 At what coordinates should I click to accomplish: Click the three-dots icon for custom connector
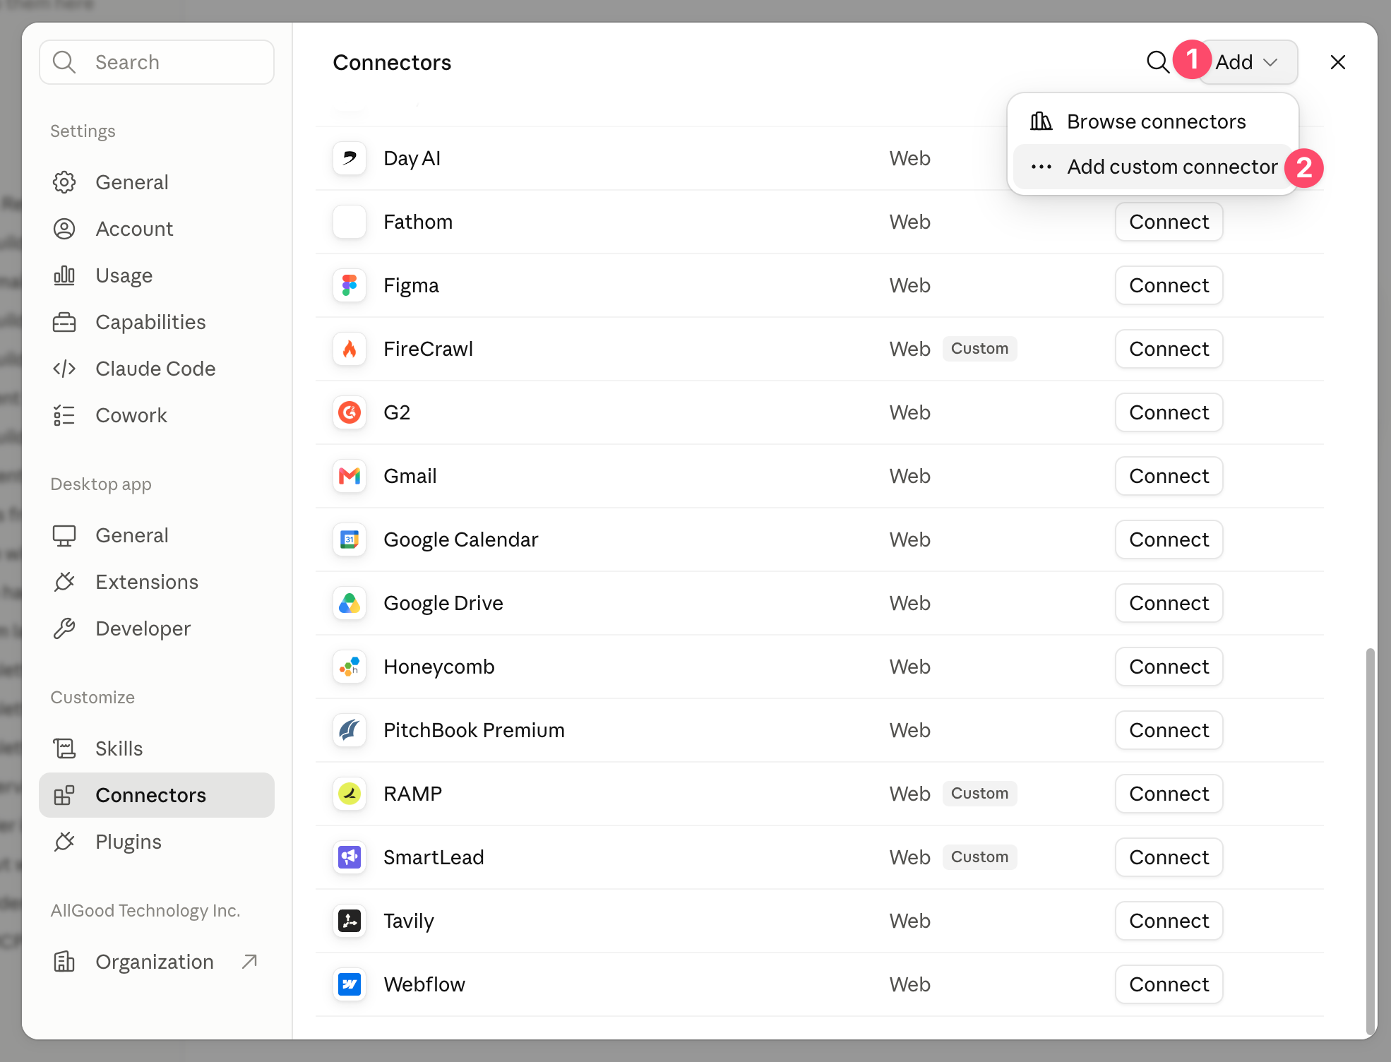pyautogui.click(x=1041, y=167)
